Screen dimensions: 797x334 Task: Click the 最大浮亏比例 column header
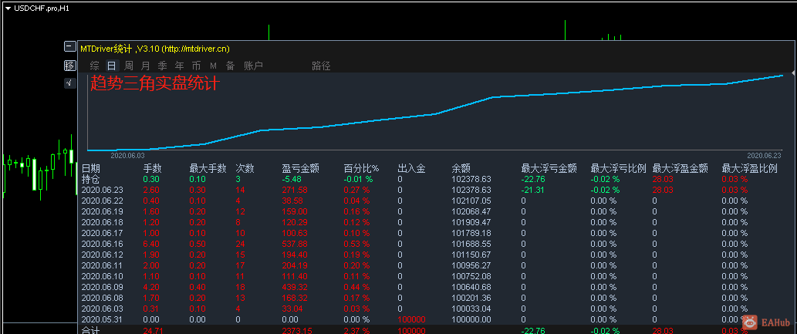(x=619, y=168)
